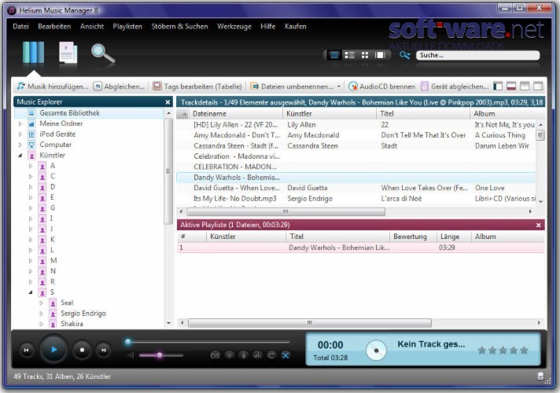The image size is (560, 393).
Task: Open dropdown arrow next to Dateien umbenennen
Action: pyautogui.click(x=338, y=86)
